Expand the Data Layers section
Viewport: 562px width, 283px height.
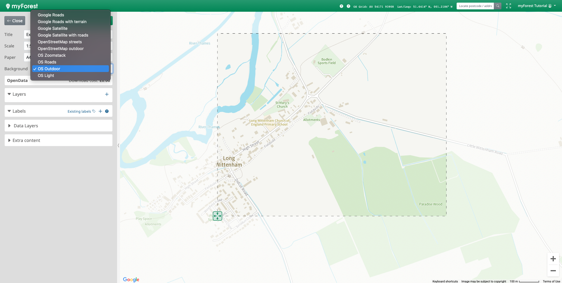[26, 126]
